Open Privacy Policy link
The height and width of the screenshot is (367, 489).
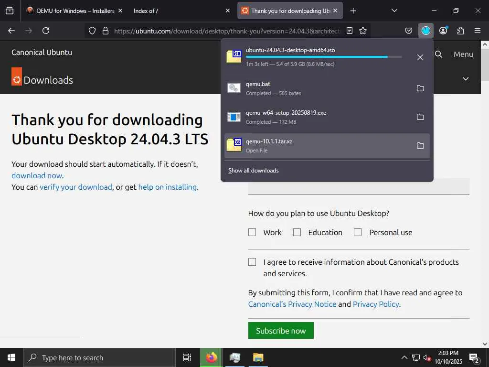[x=376, y=304]
